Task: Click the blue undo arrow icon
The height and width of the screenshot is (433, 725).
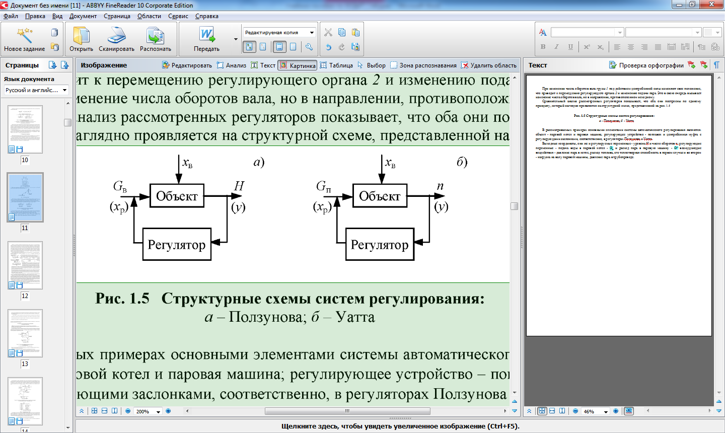Action: tap(328, 47)
